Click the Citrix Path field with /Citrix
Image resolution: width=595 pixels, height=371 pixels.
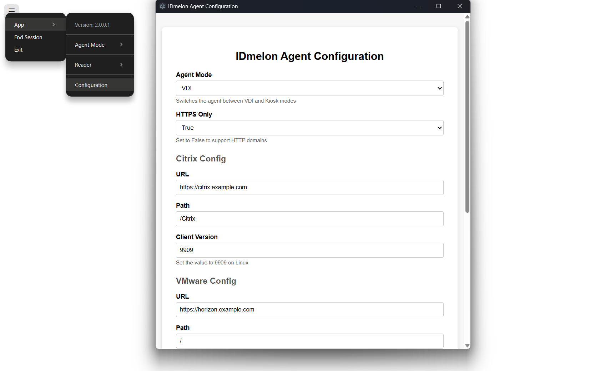[309, 218]
